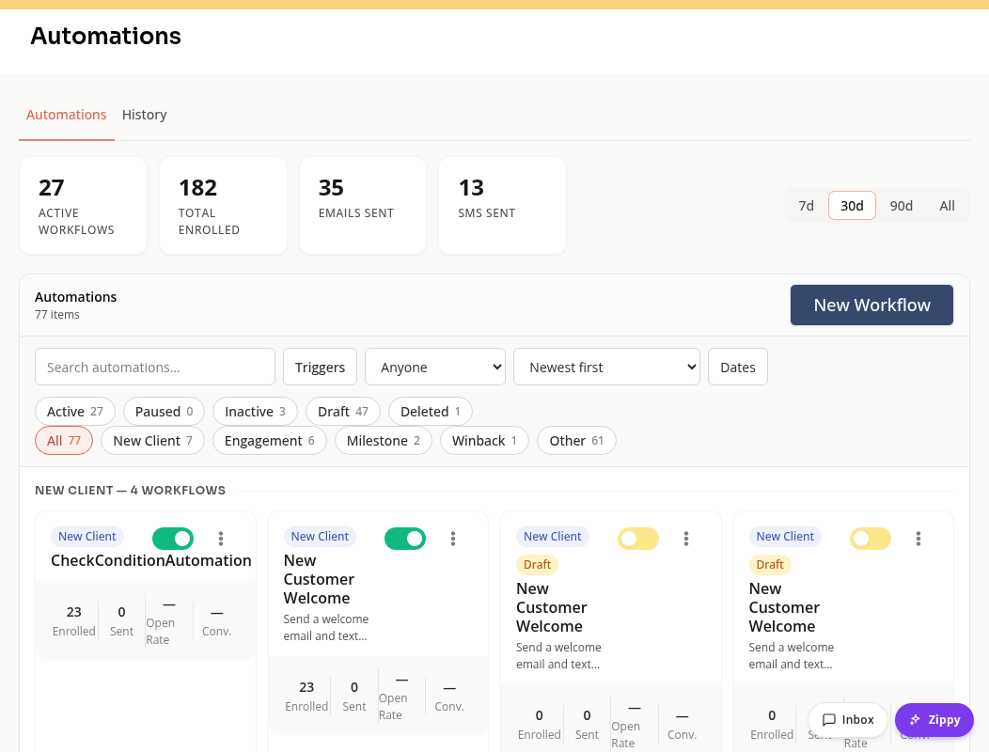Image resolution: width=989 pixels, height=752 pixels.
Task: Enable the first Draft New Customer Welcome toggle
Action: (x=637, y=538)
